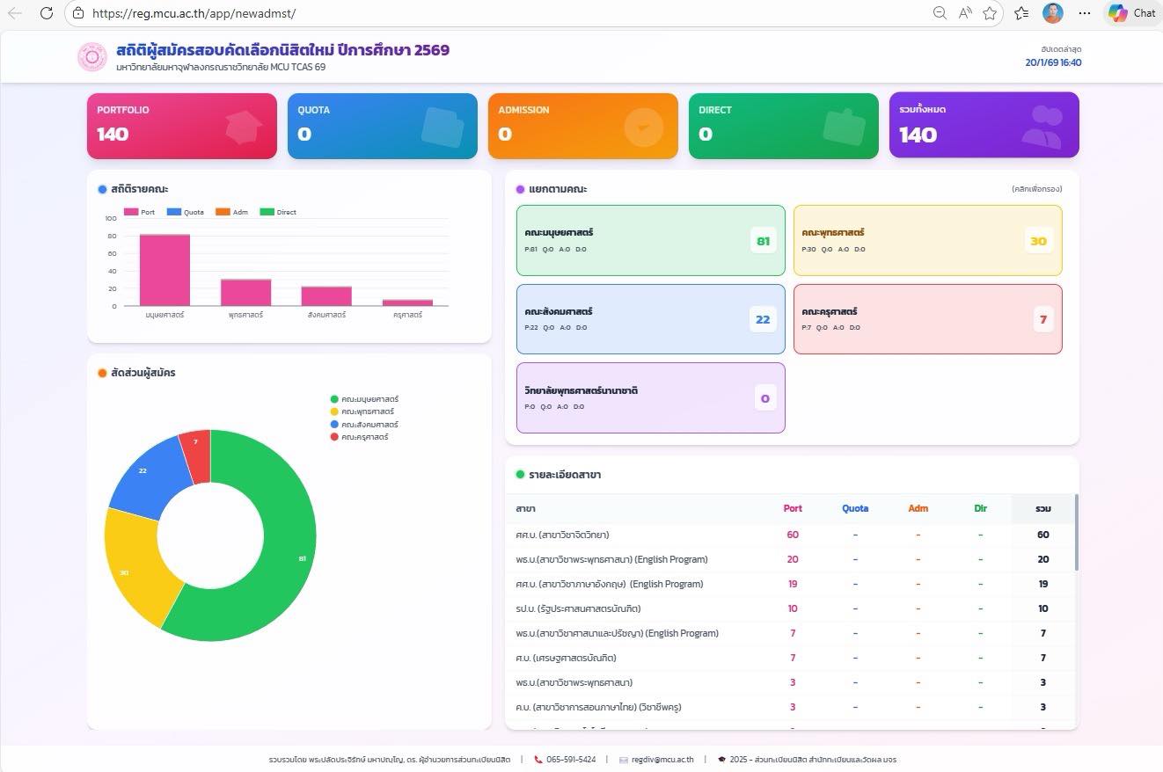Select the PORTFOLIO summary card

coord(181,126)
